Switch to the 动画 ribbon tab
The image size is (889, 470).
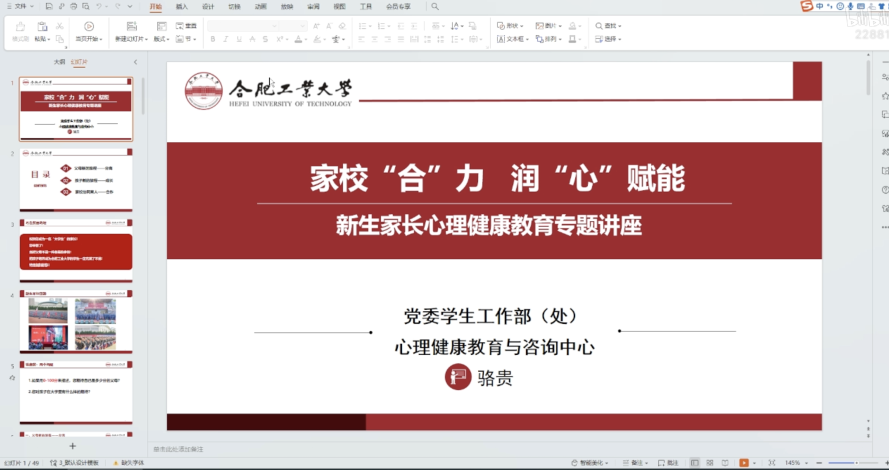pyautogui.click(x=261, y=6)
